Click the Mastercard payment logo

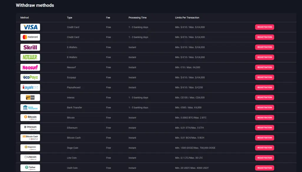pos(30,37)
